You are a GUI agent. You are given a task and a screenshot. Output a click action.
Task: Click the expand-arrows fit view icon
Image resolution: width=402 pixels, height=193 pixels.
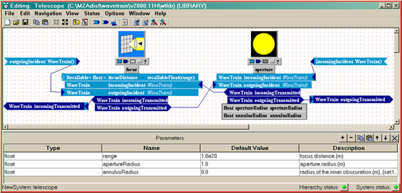(x=65, y=22)
